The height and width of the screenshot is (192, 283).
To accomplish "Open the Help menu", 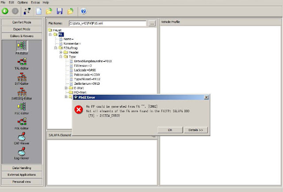I will coord(46,3).
